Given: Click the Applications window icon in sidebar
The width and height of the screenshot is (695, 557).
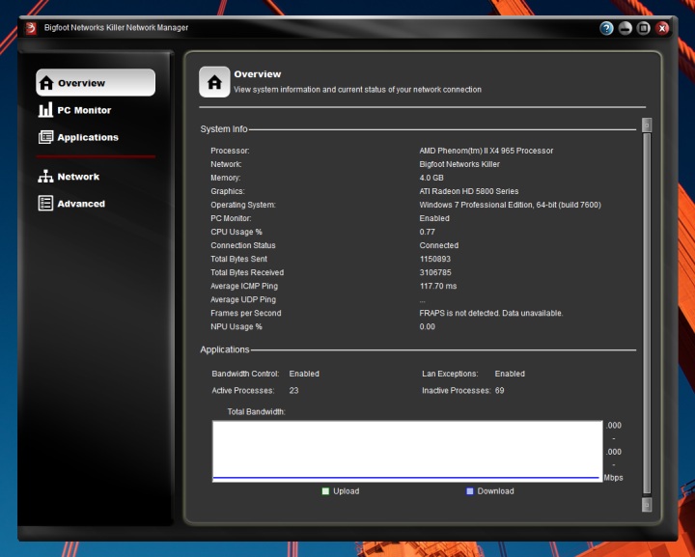Looking at the screenshot, I should click(x=45, y=137).
